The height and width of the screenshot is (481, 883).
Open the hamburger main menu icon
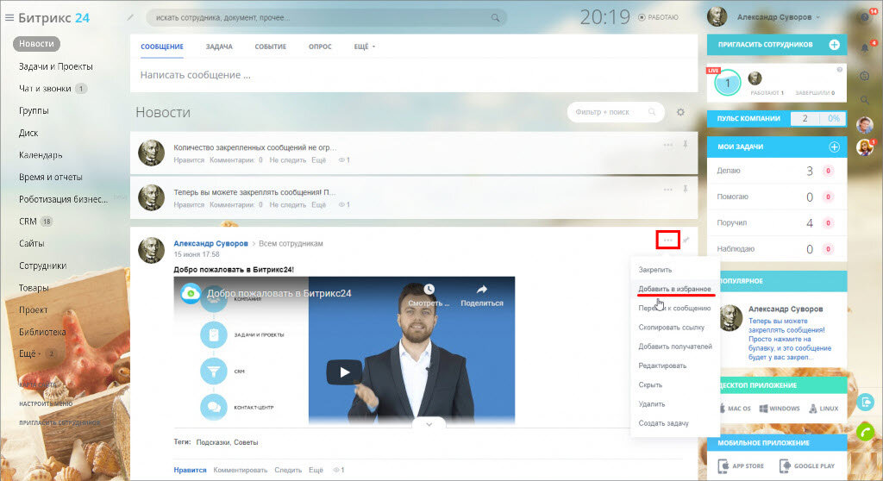point(9,17)
